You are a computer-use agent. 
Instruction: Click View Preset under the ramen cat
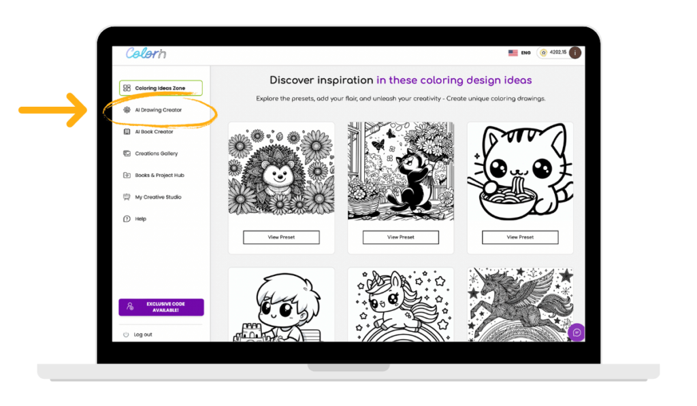click(520, 237)
